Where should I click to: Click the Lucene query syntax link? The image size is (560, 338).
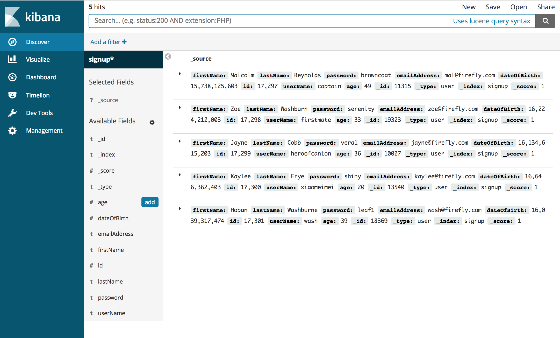(x=492, y=21)
